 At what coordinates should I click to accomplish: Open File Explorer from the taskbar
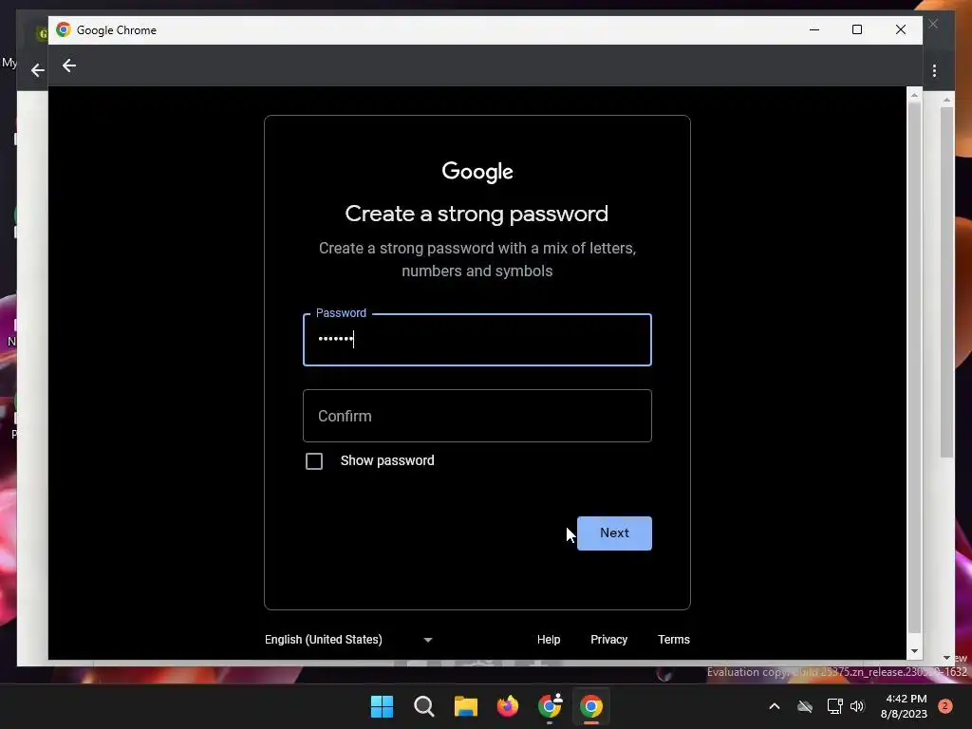(465, 706)
